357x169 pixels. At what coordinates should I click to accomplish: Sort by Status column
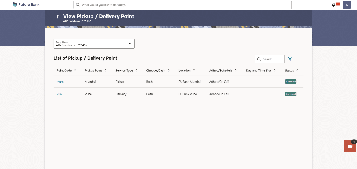[297, 70]
